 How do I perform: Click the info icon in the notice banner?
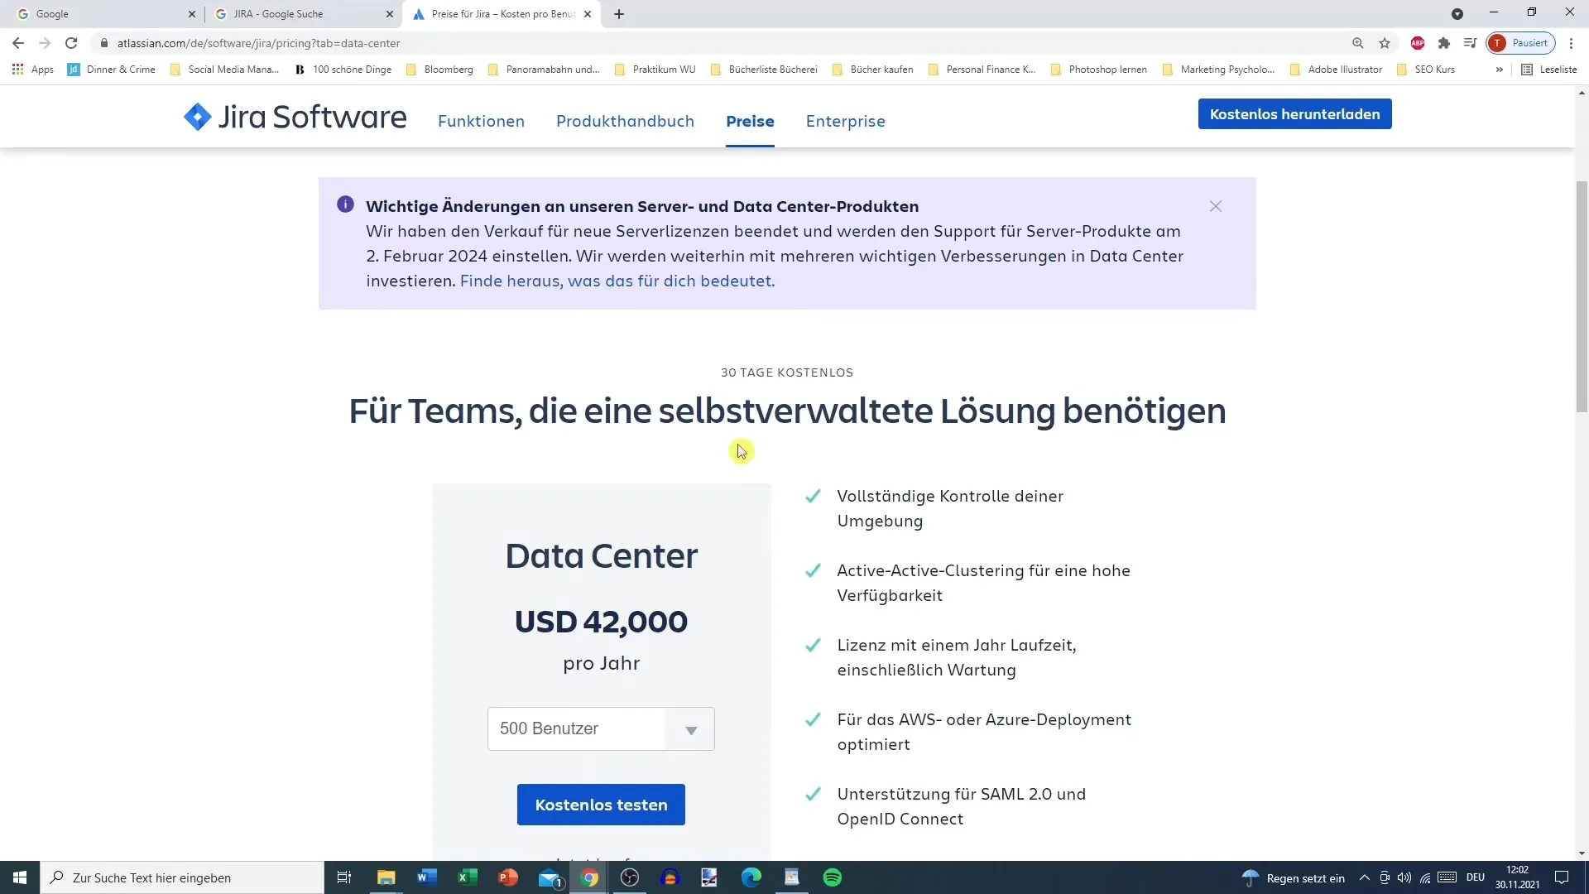345,204
